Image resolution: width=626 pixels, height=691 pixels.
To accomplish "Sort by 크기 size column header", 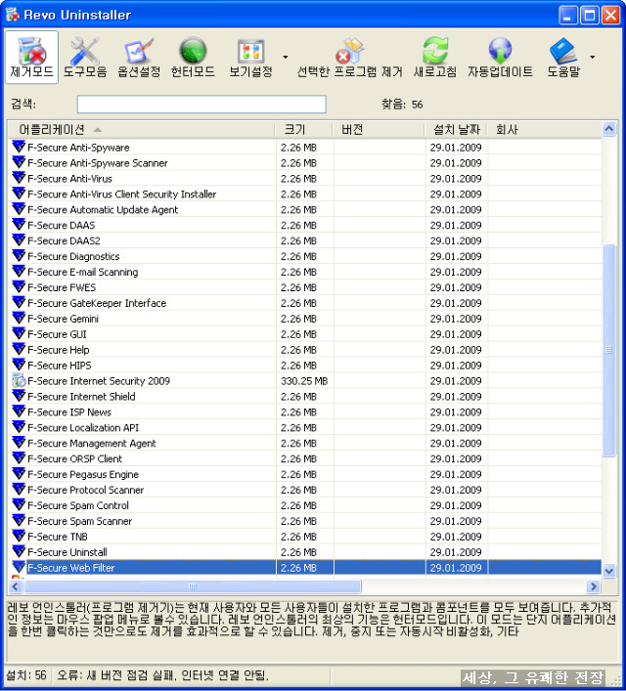I will [303, 130].
